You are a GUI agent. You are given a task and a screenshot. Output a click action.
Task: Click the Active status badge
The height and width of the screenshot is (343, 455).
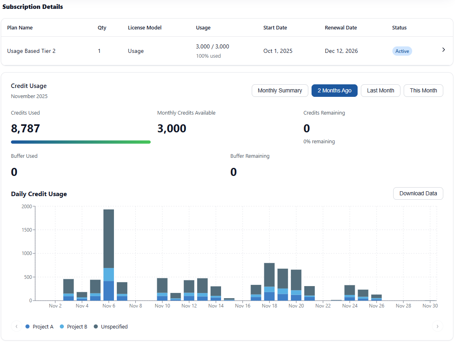click(402, 51)
